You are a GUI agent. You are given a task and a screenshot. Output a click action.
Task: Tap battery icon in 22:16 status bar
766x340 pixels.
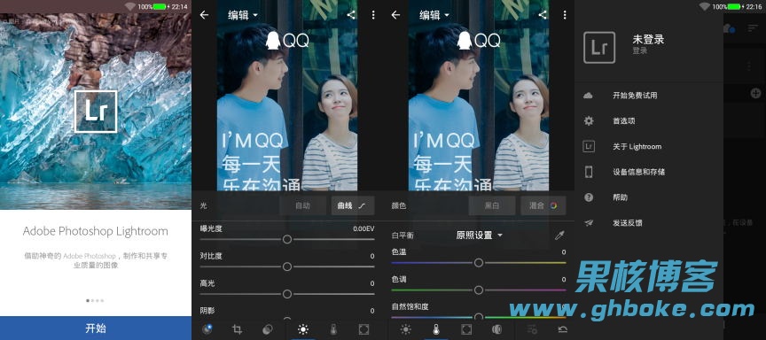pyautogui.click(x=734, y=6)
